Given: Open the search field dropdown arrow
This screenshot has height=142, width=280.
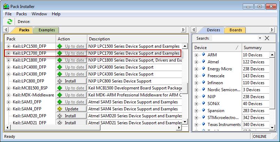Looking at the screenshot, I should pyautogui.click(x=259, y=38).
